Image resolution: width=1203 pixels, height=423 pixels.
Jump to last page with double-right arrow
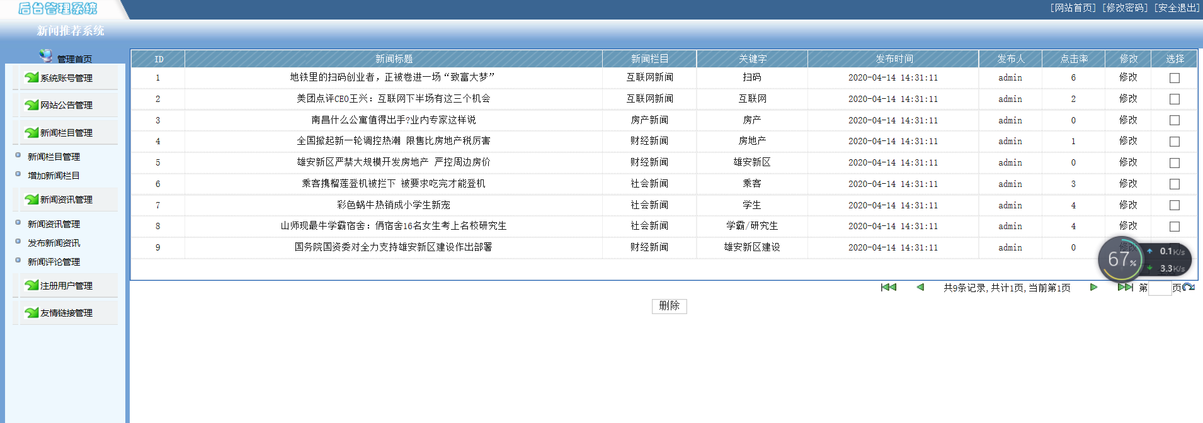point(1125,287)
